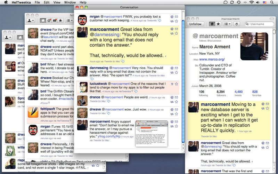
Task: Favorite highlighted marcoarment tweet in Conversation
Action: [177, 33]
